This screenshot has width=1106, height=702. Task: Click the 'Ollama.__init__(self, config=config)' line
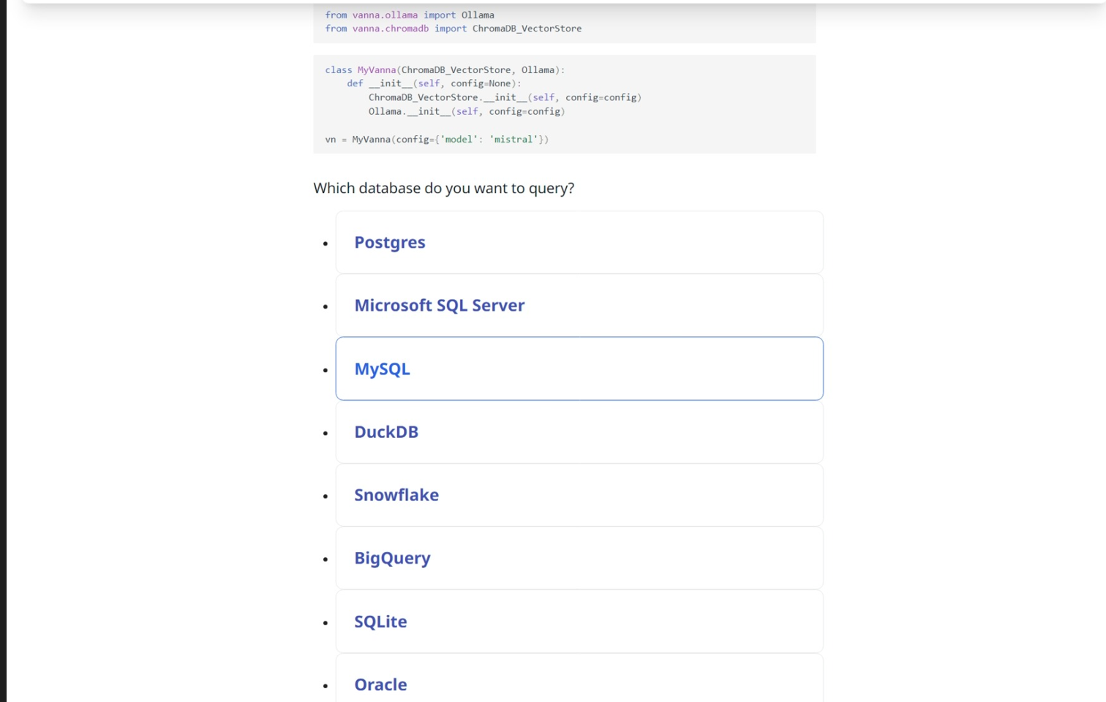click(x=467, y=111)
